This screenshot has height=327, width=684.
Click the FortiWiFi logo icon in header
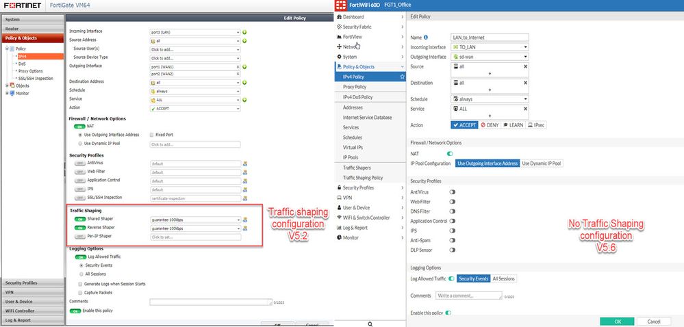(x=341, y=5)
